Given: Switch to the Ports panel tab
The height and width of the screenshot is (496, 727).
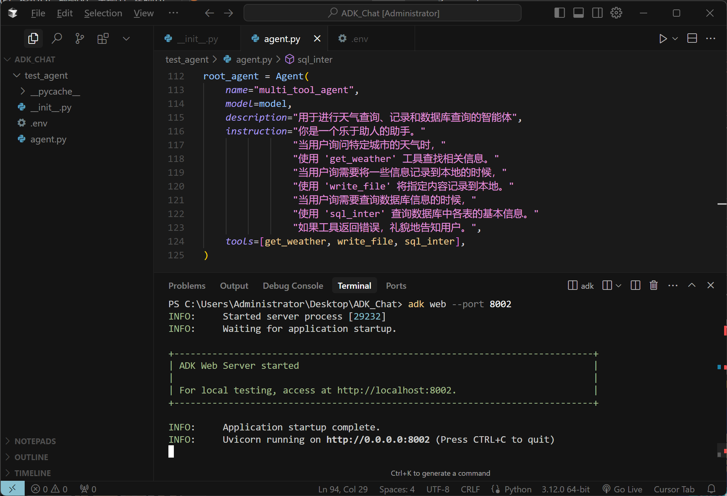Looking at the screenshot, I should click(396, 285).
